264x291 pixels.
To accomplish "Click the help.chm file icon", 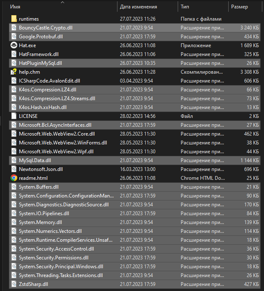I will (x=14, y=72).
